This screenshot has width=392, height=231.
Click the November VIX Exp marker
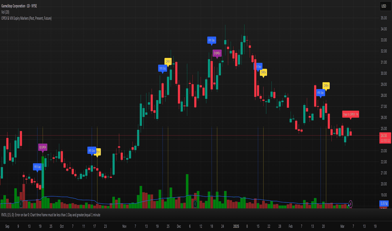pos(162,68)
